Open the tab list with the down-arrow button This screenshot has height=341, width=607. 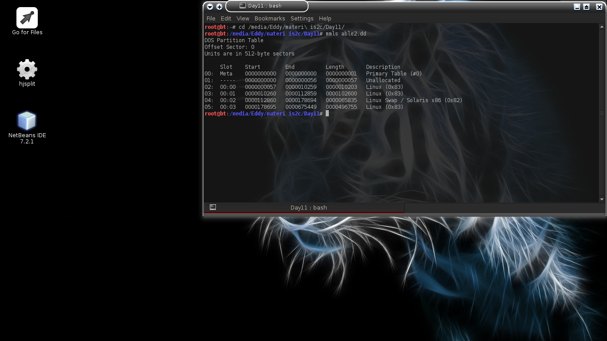click(209, 7)
